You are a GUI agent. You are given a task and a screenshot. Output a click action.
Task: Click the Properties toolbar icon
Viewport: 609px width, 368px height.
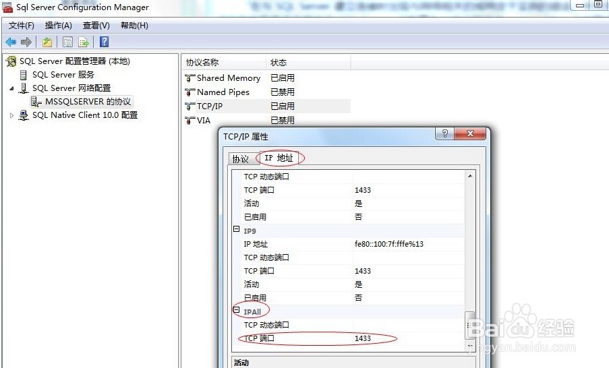pos(67,42)
